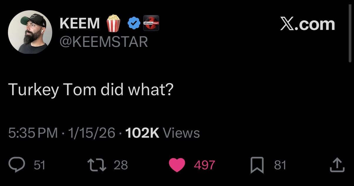Open the DramaAlert affiliate badge
Image resolution: width=354 pixels, height=186 pixels.
(x=151, y=23)
